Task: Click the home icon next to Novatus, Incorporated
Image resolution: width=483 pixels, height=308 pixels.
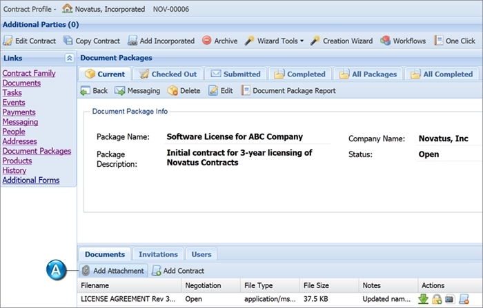Action: pyautogui.click(x=67, y=9)
